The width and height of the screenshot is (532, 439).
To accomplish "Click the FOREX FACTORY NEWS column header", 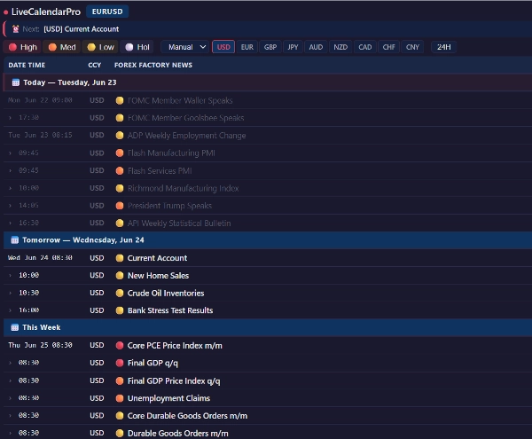I will [x=153, y=65].
